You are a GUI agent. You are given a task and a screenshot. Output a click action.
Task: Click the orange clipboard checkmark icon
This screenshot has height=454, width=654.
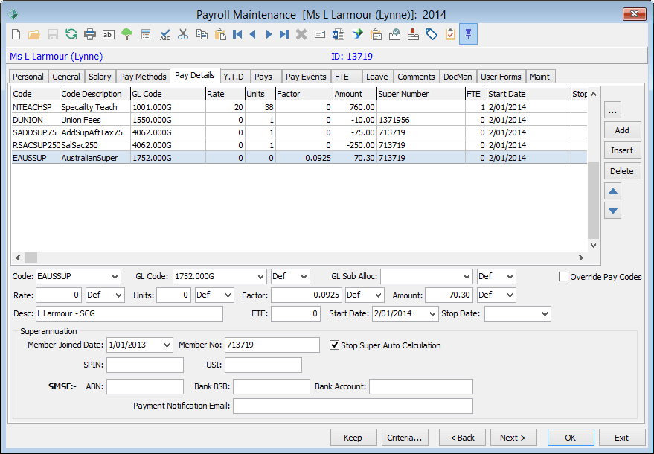pyautogui.click(x=450, y=34)
